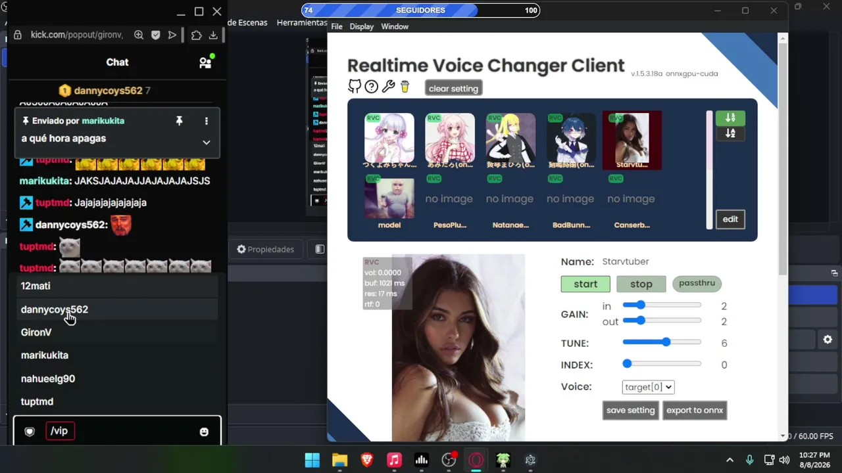Open Brave Shields icon in address bar
Screen dimensions: 842x473
[155, 35]
